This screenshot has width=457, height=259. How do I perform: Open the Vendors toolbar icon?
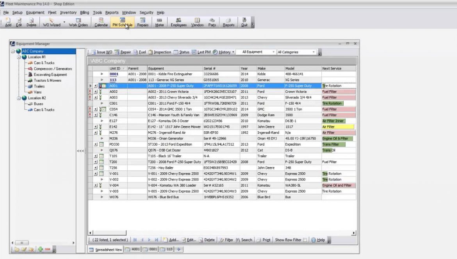click(197, 22)
